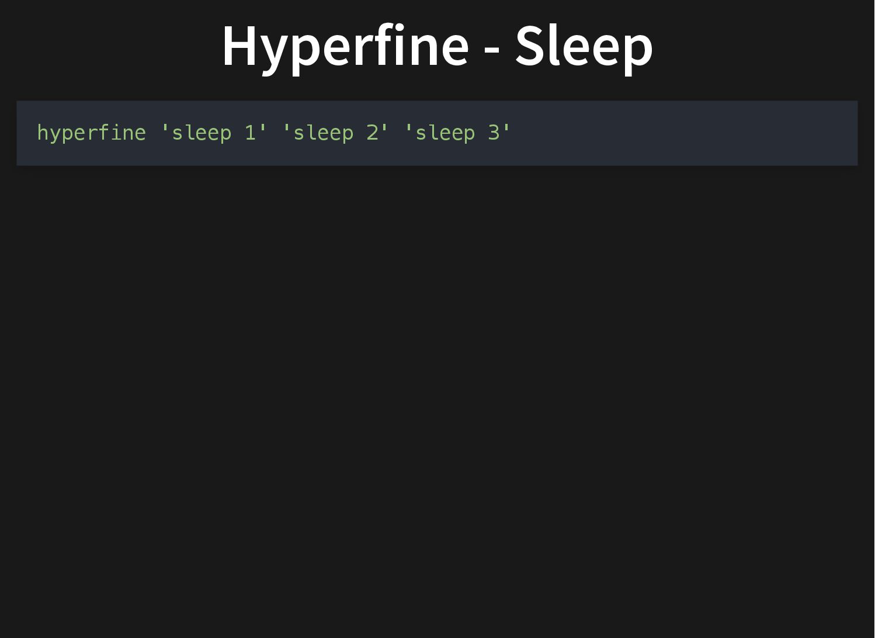The width and height of the screenshot is (875, 638).
Task: Click the word 'hyperfine' in the code block
Action: click(92, 133)
